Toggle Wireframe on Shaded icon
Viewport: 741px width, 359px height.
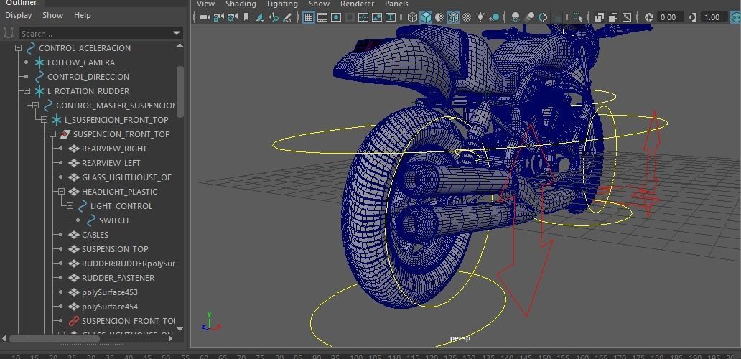(453, 17)
